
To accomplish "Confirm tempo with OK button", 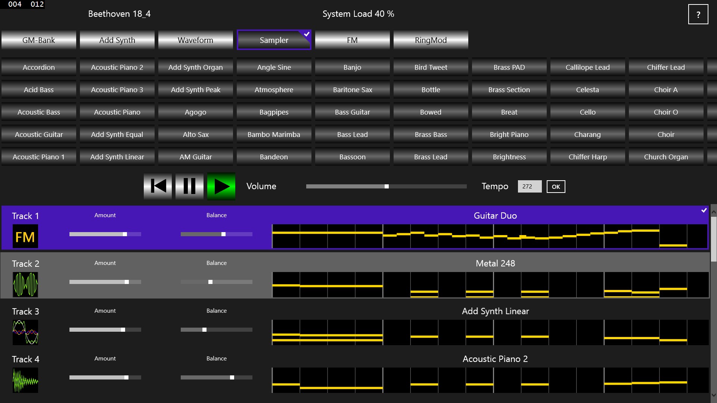I will pyautogui.click(x=556, y=187).
